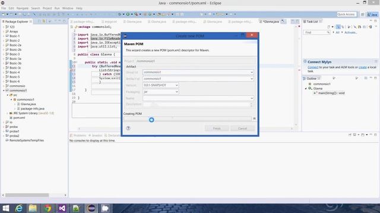Maximize the Package Explorer view
Image resolution: width=380 pixels, height=213 pixels.
64,21
